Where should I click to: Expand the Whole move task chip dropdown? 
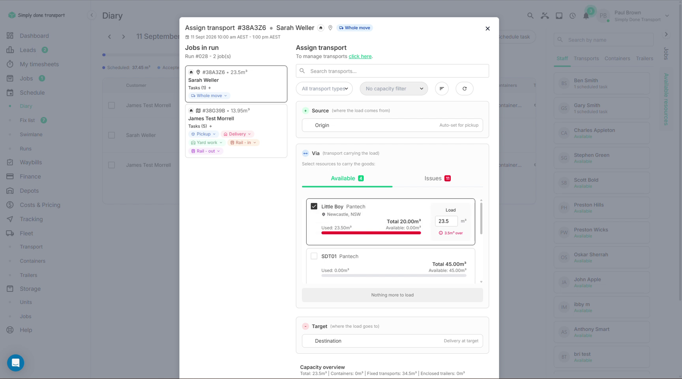209,96
